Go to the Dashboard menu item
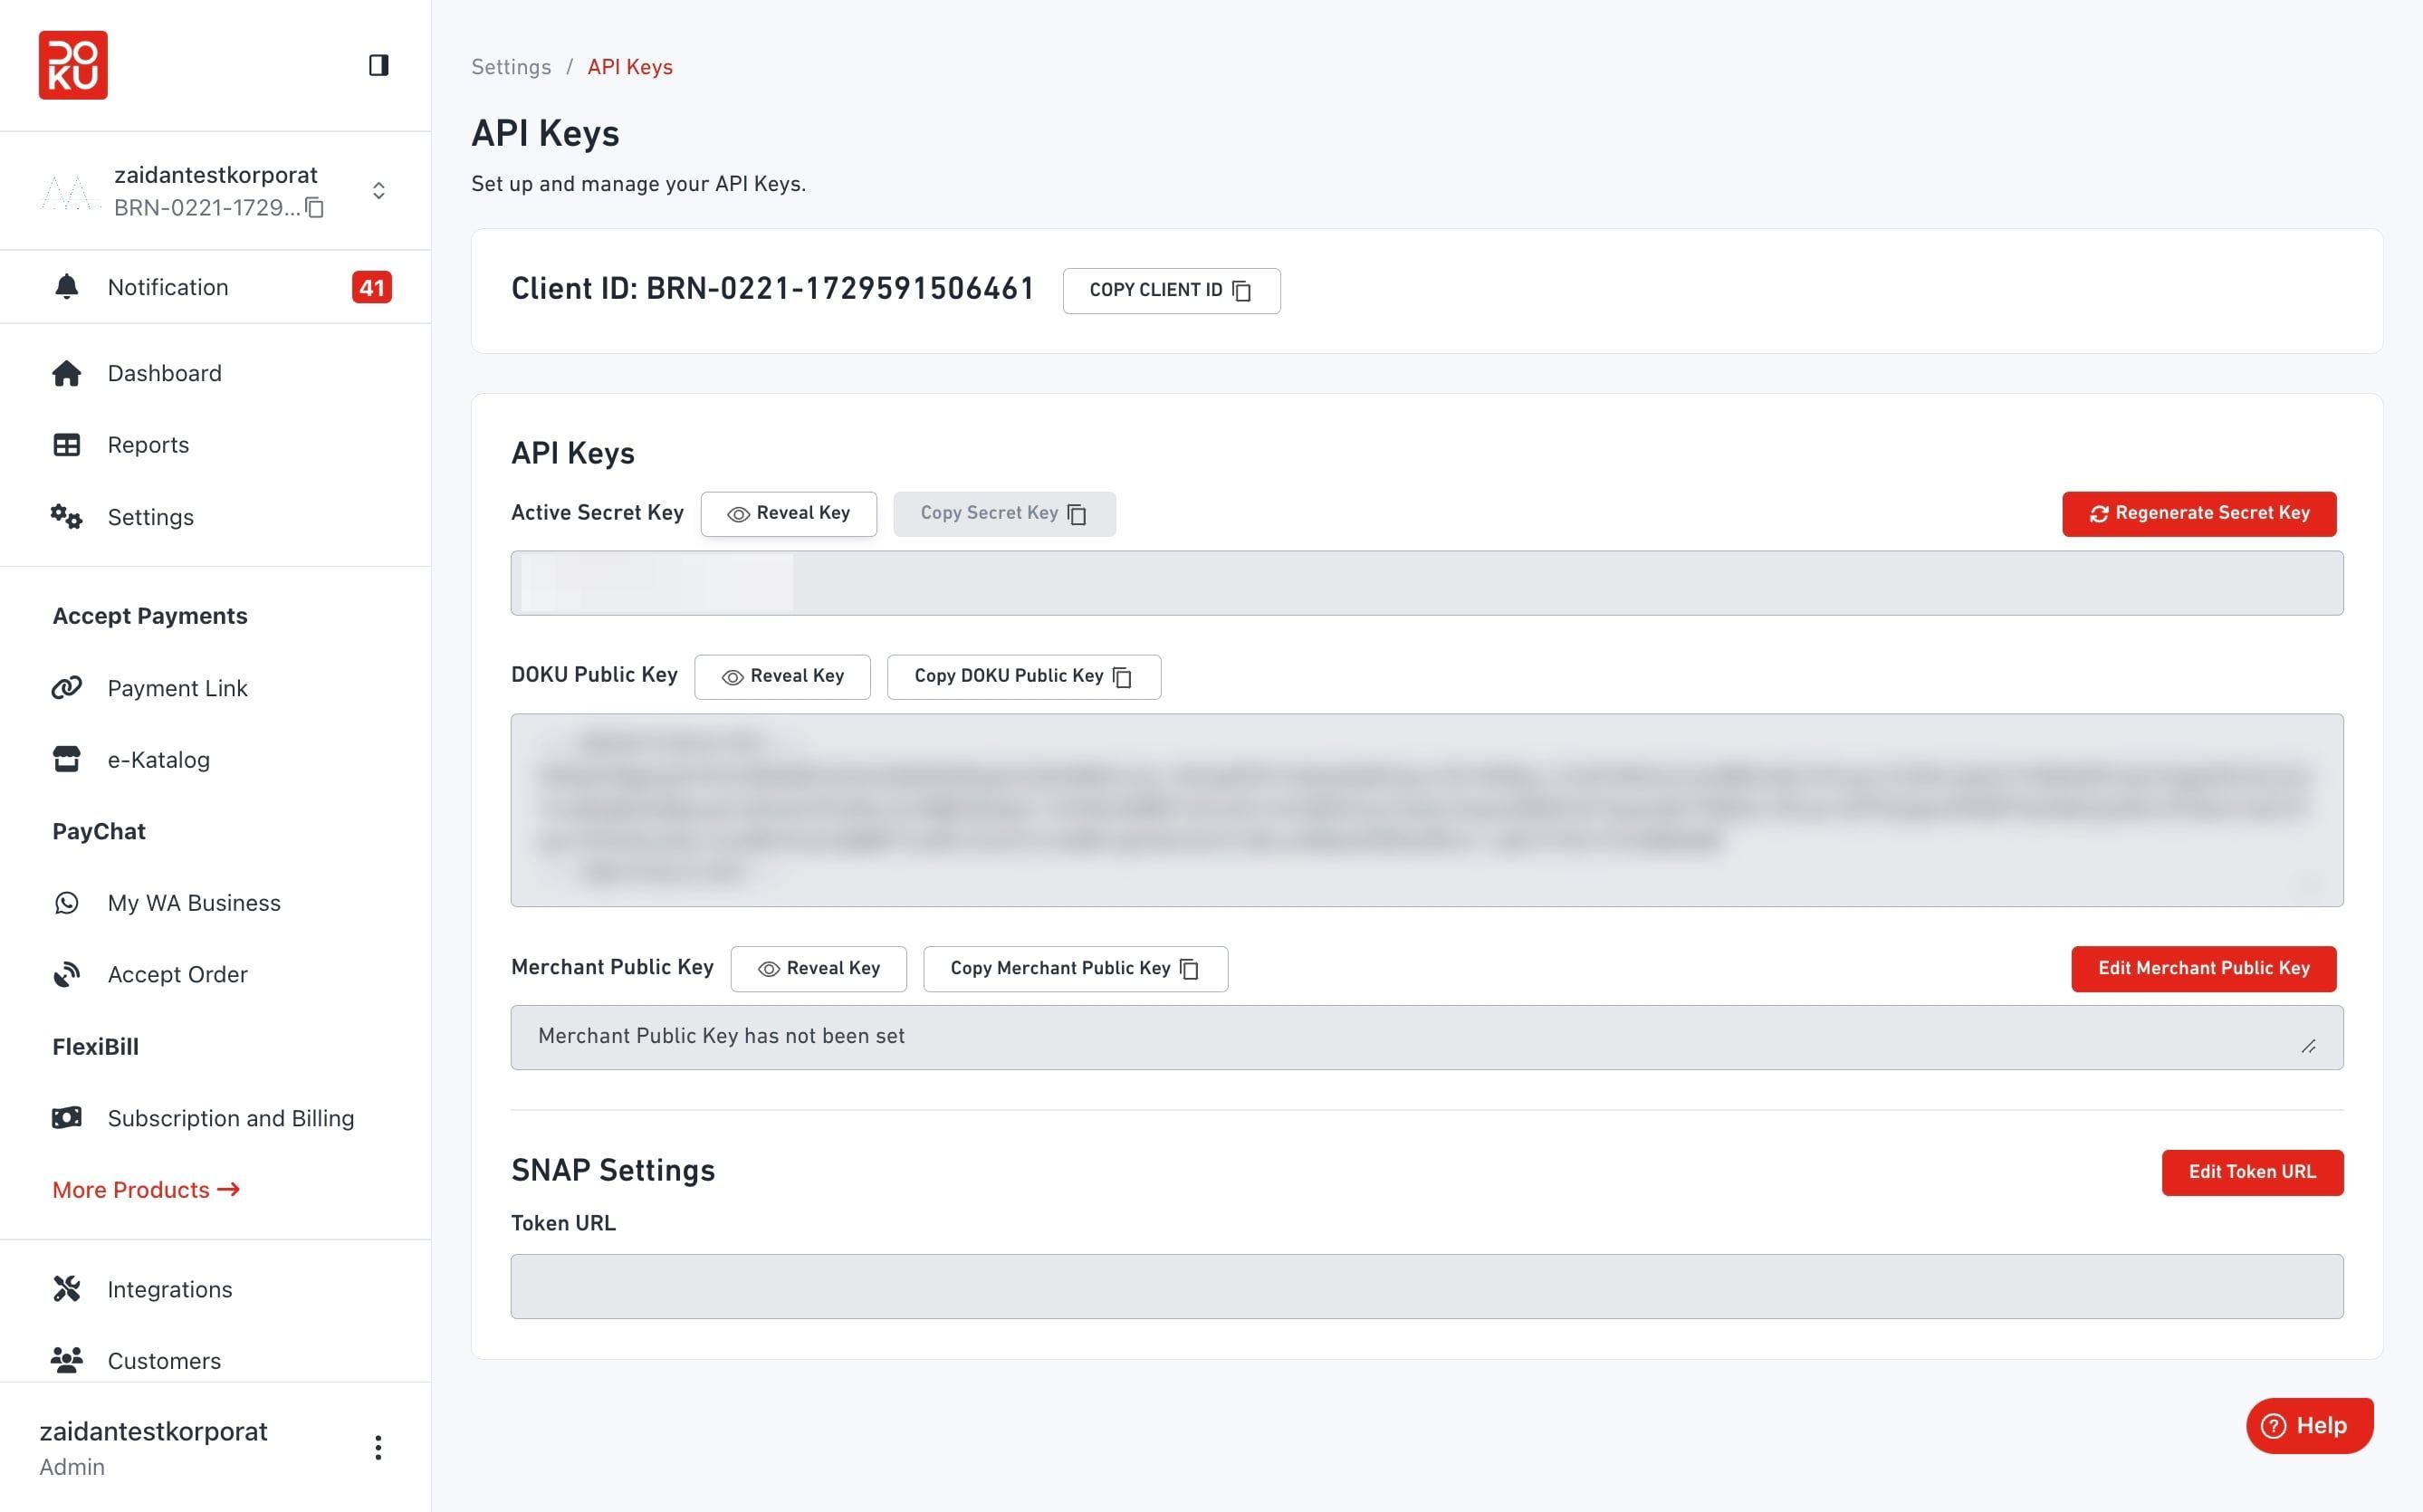The width and height of the screenshot is (2423, 1512). pos(165,373)
